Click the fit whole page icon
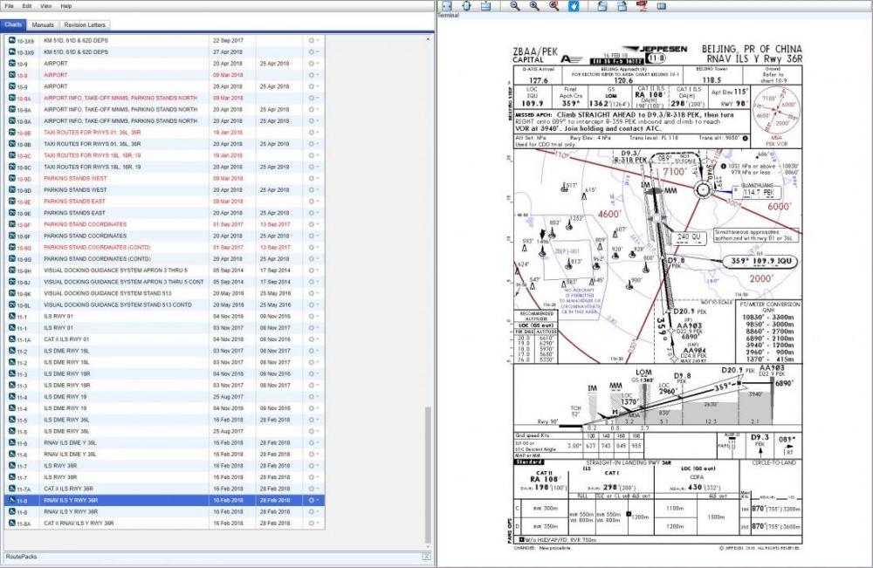Viewport: 873px width, 568px height. click(x=486, y=6)
